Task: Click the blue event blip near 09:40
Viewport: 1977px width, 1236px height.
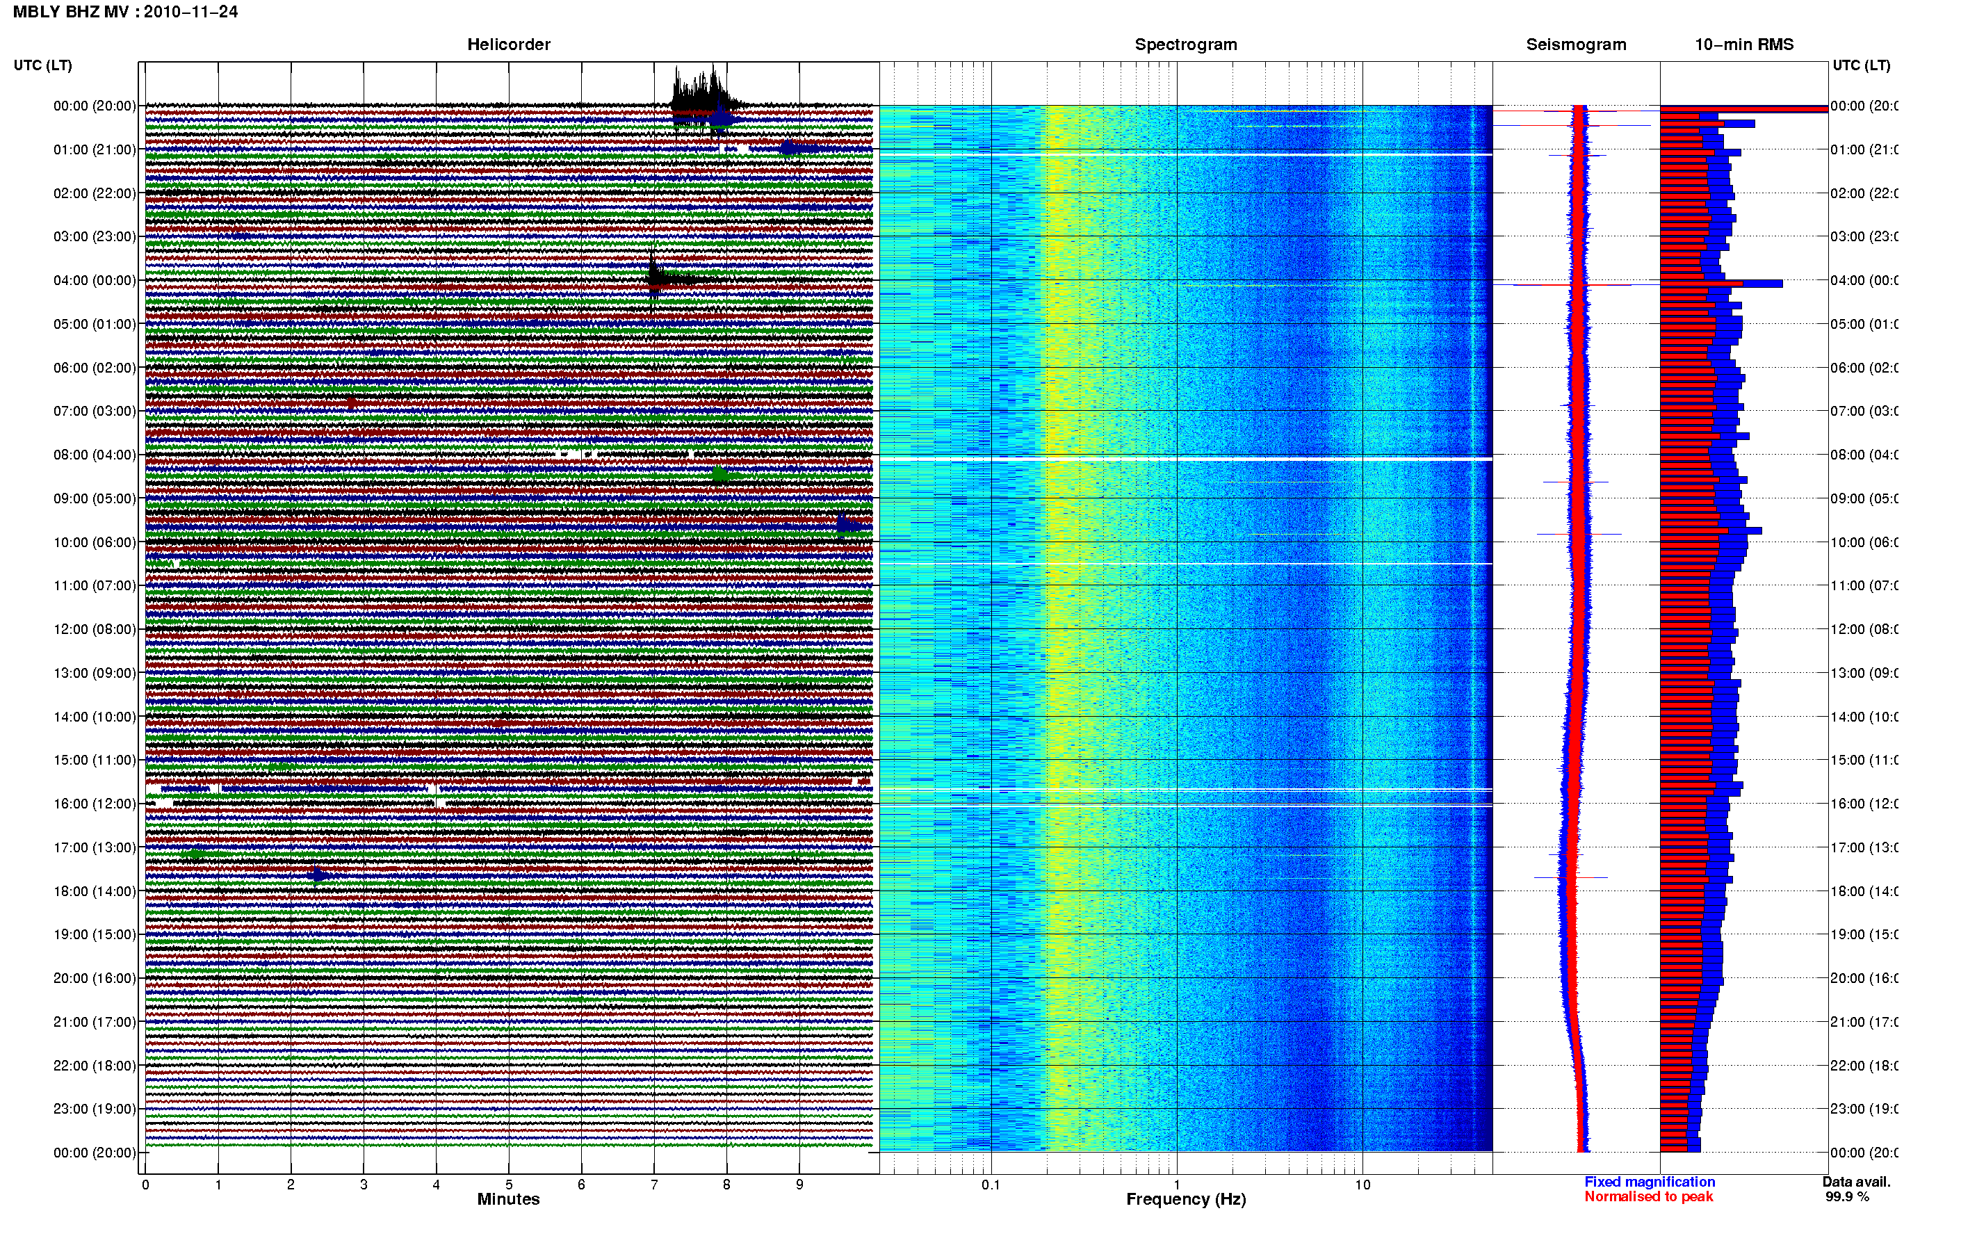Action: pyautogui.click(x=847, y=525)
